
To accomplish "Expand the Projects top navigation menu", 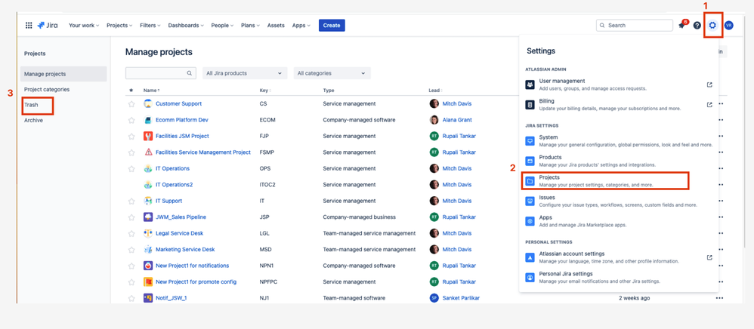I will pos(119,26).
